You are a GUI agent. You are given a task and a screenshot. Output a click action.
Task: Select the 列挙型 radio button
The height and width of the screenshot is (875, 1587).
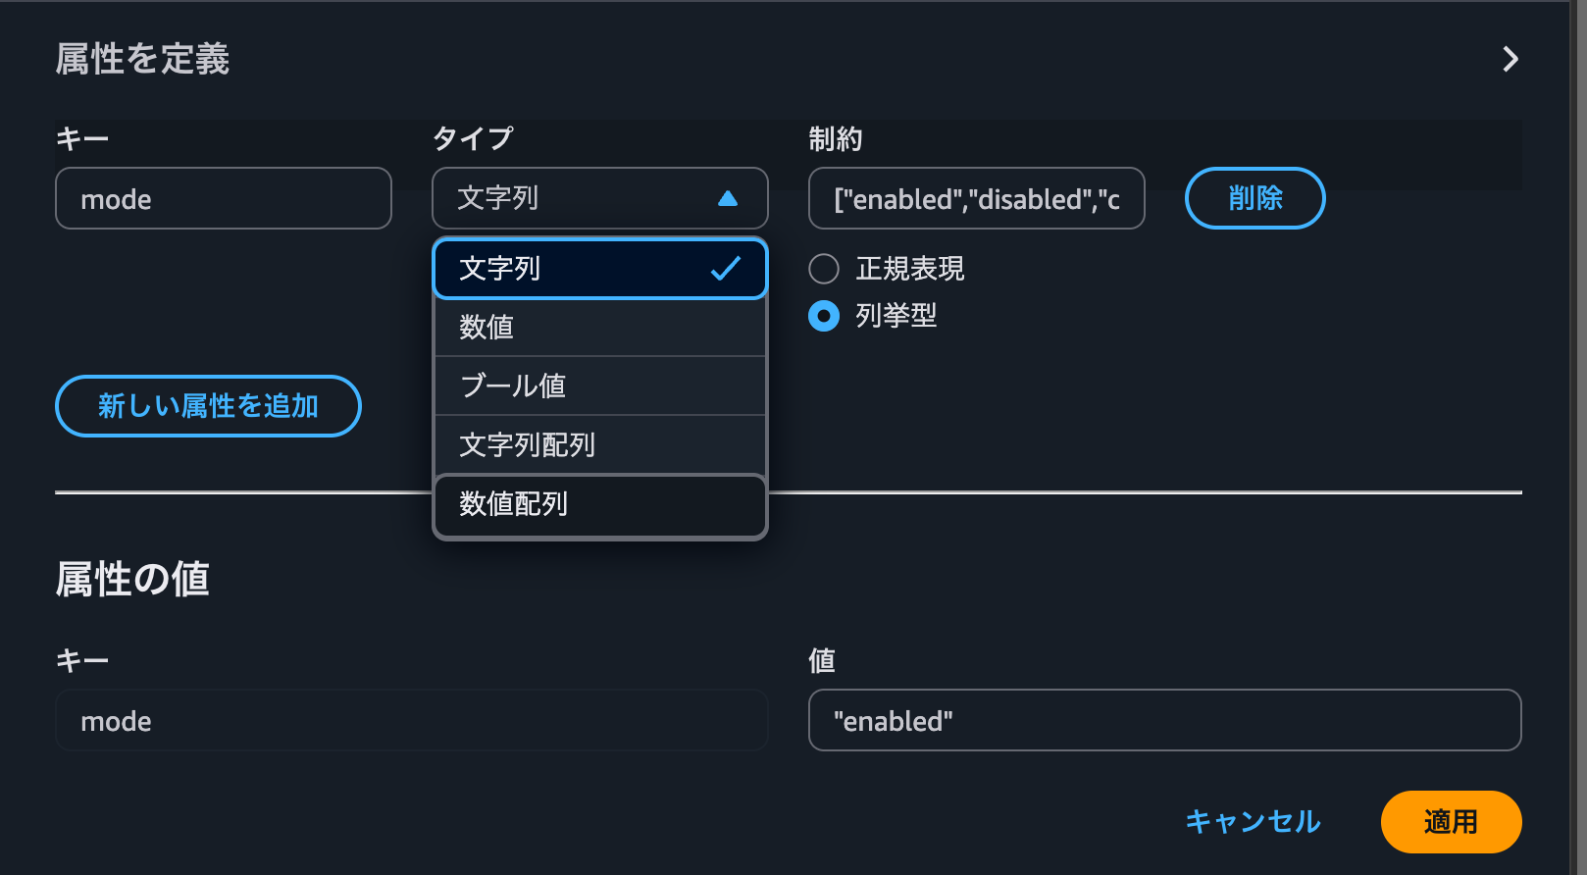tap(823, 317)
